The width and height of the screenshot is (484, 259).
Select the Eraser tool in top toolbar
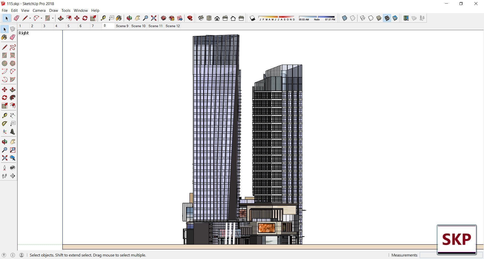16,18
